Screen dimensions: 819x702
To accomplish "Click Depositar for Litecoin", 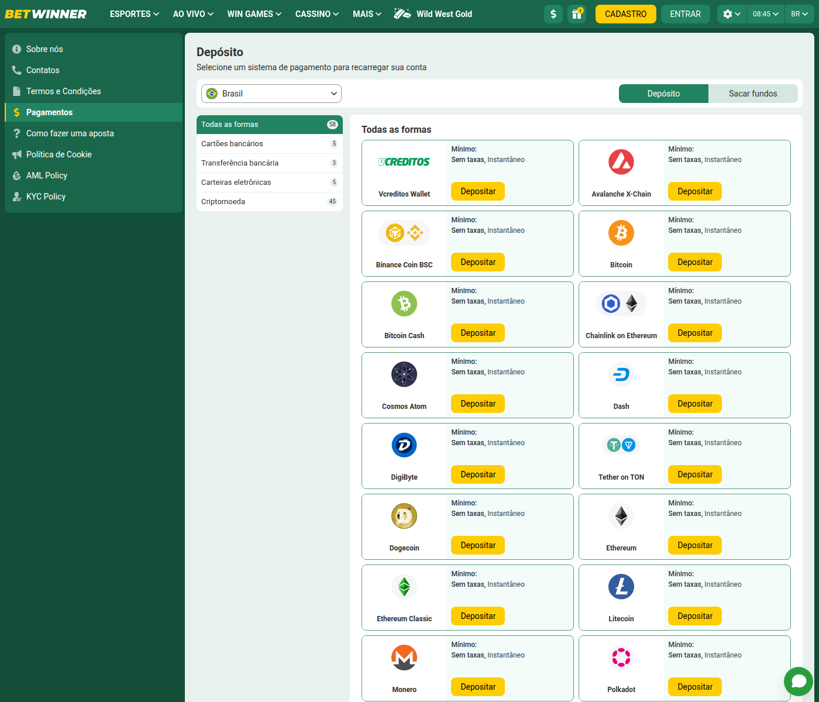I will coord(695,616).
